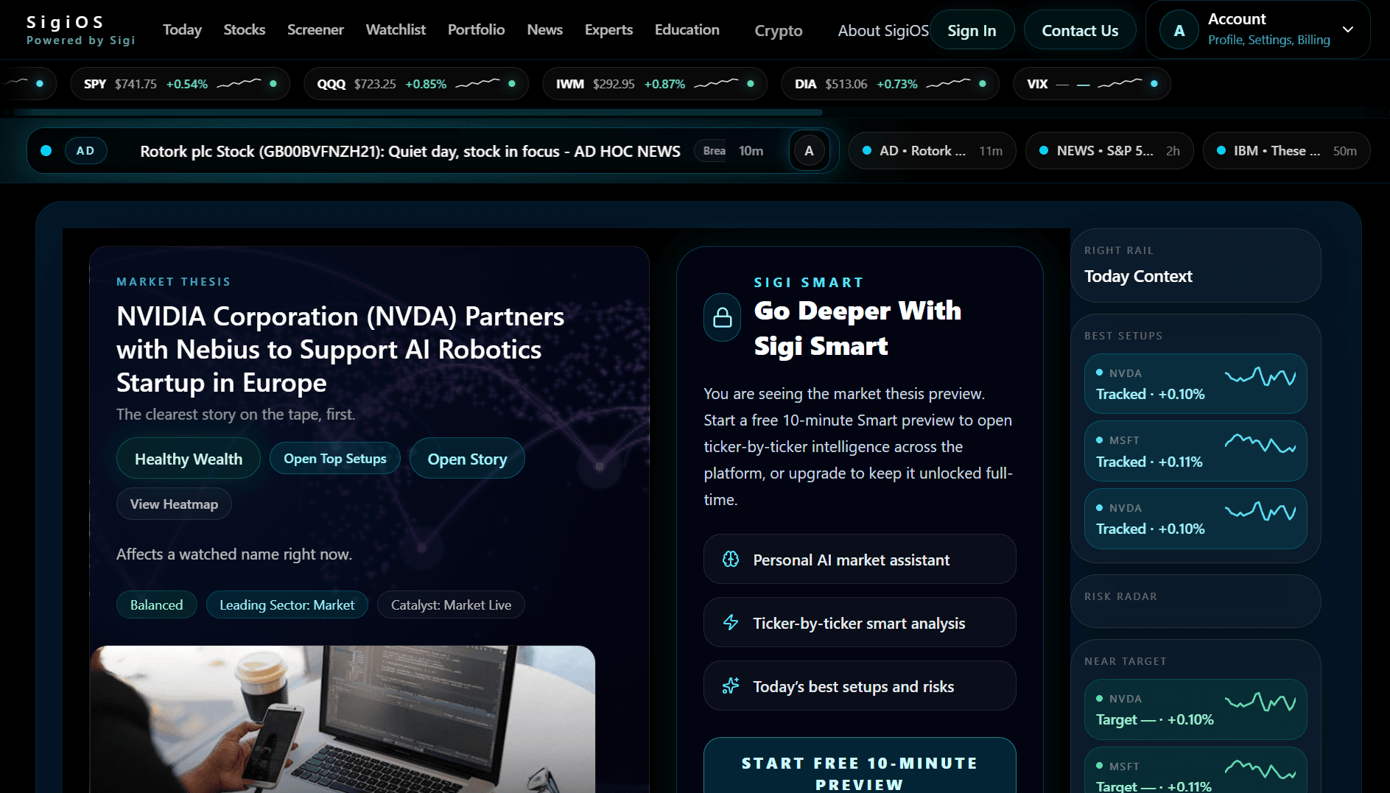Select the Balanced tag chip
The width and height of the screenshot is (1390, 793).
[x=156, y=605]
